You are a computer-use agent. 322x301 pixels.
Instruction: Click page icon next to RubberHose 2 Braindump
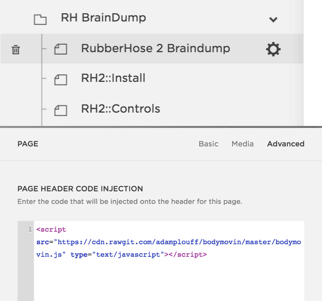click(61, 49)
